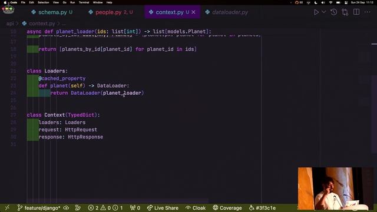Click the editor horizontal scrollbar
This screenshot has width=377, height=212.
[118, 200]
